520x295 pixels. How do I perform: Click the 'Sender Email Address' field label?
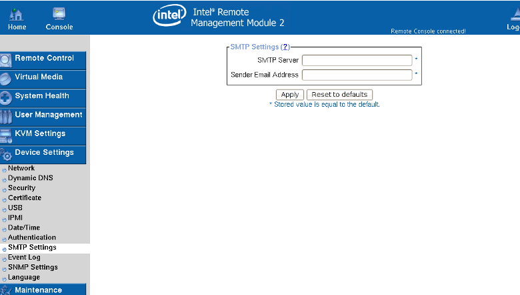pos(265,75)
